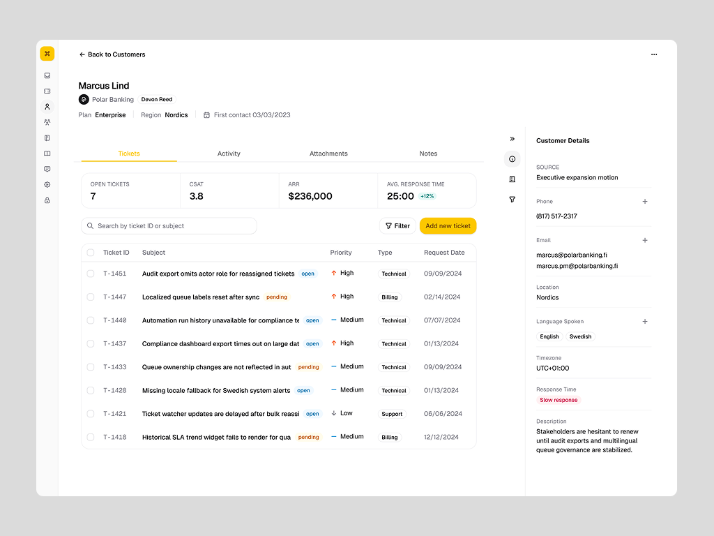Click the Swedish language chip
Viewport: 714px width, 536px height.
tap(580, 336)
